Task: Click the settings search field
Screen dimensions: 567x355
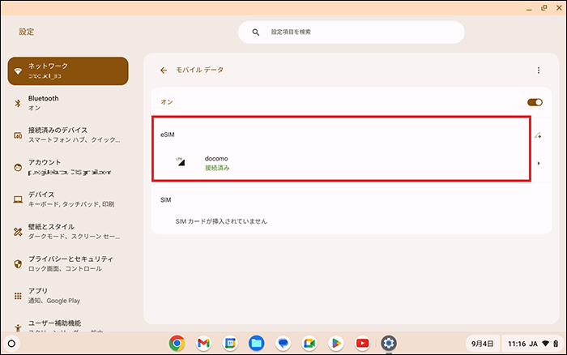Action: click(351, 32)
